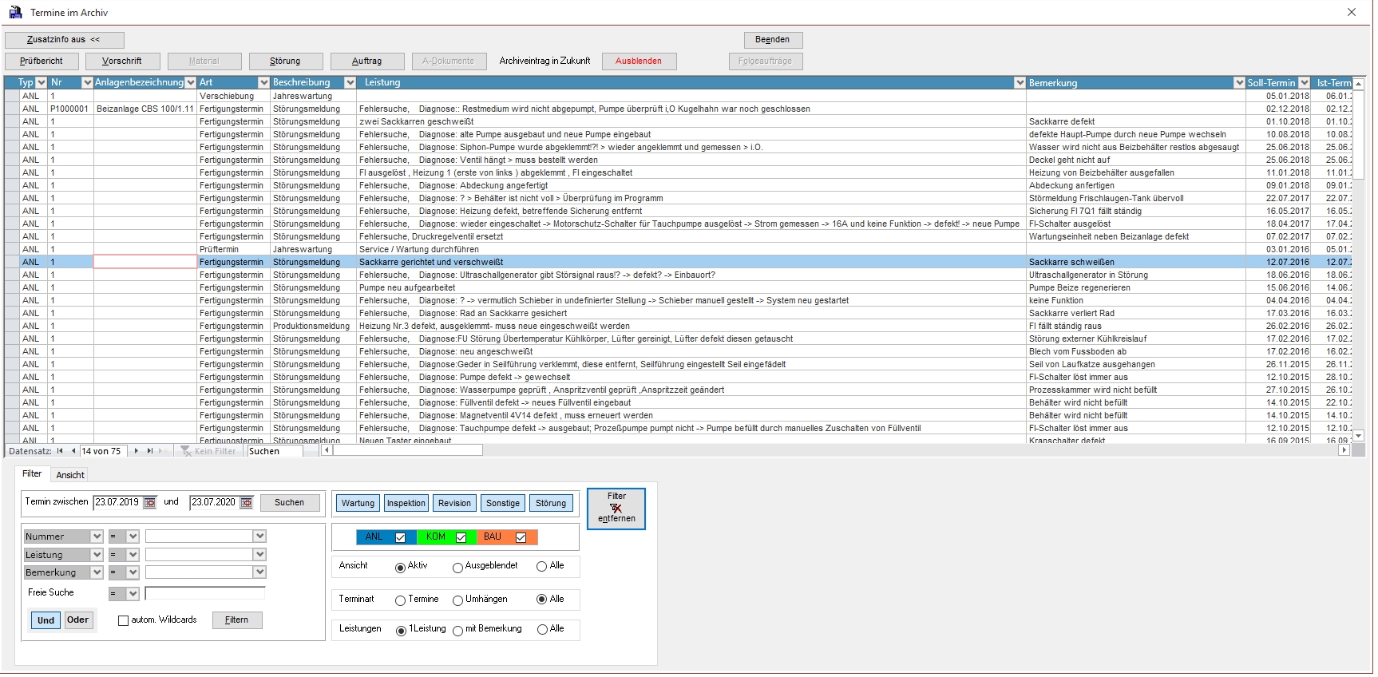The height and width of the screenshot is (677, 1378).
Task: Select the 'Und' logic toggle
Action: [x=46, y=620]
